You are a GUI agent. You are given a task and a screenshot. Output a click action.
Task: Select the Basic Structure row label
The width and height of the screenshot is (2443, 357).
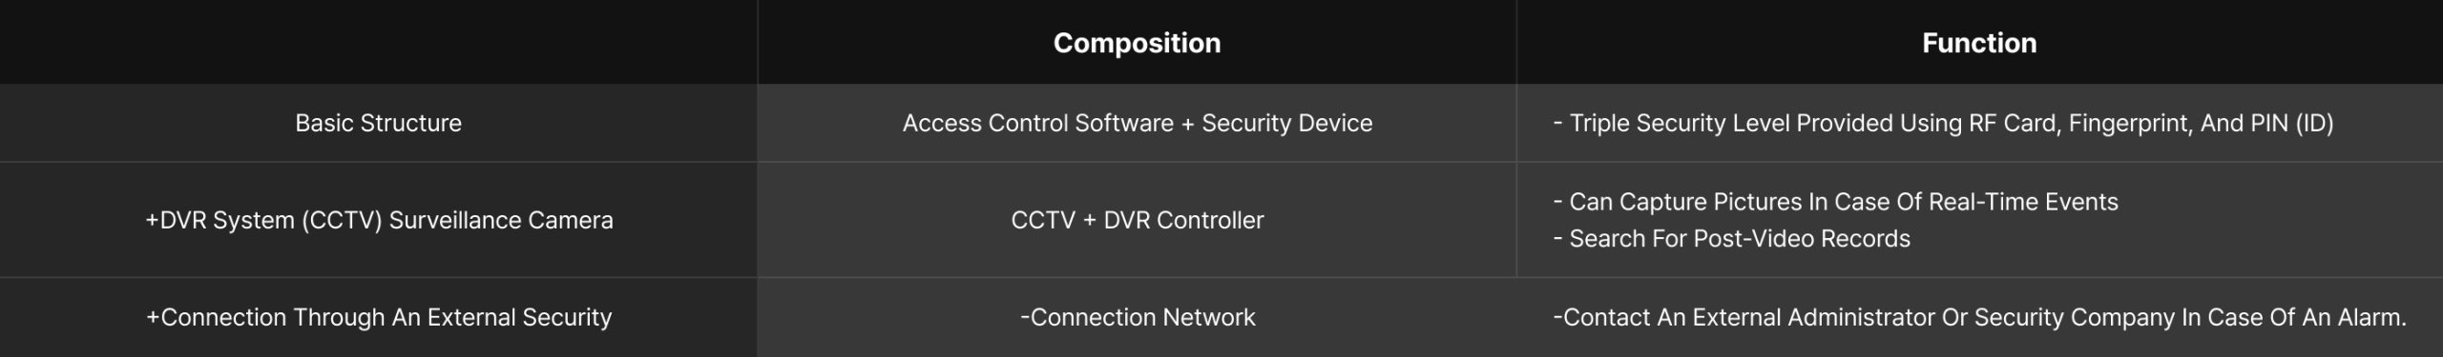coord(378,123)
